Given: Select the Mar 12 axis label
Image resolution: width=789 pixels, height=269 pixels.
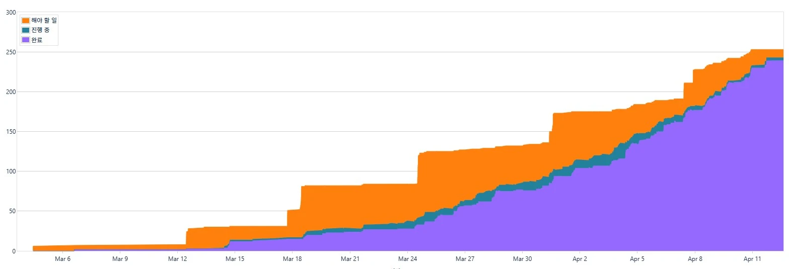Looking at the screenshot, I should [x=177, y=259].
